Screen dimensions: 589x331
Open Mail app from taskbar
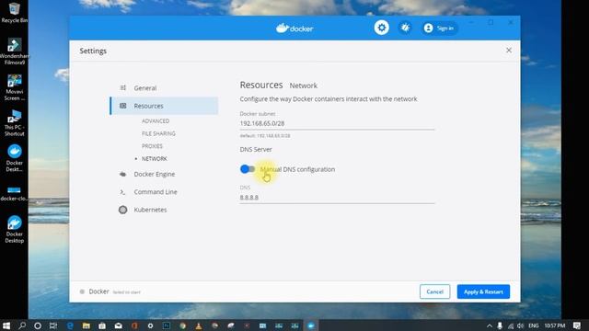pos(119,325)
